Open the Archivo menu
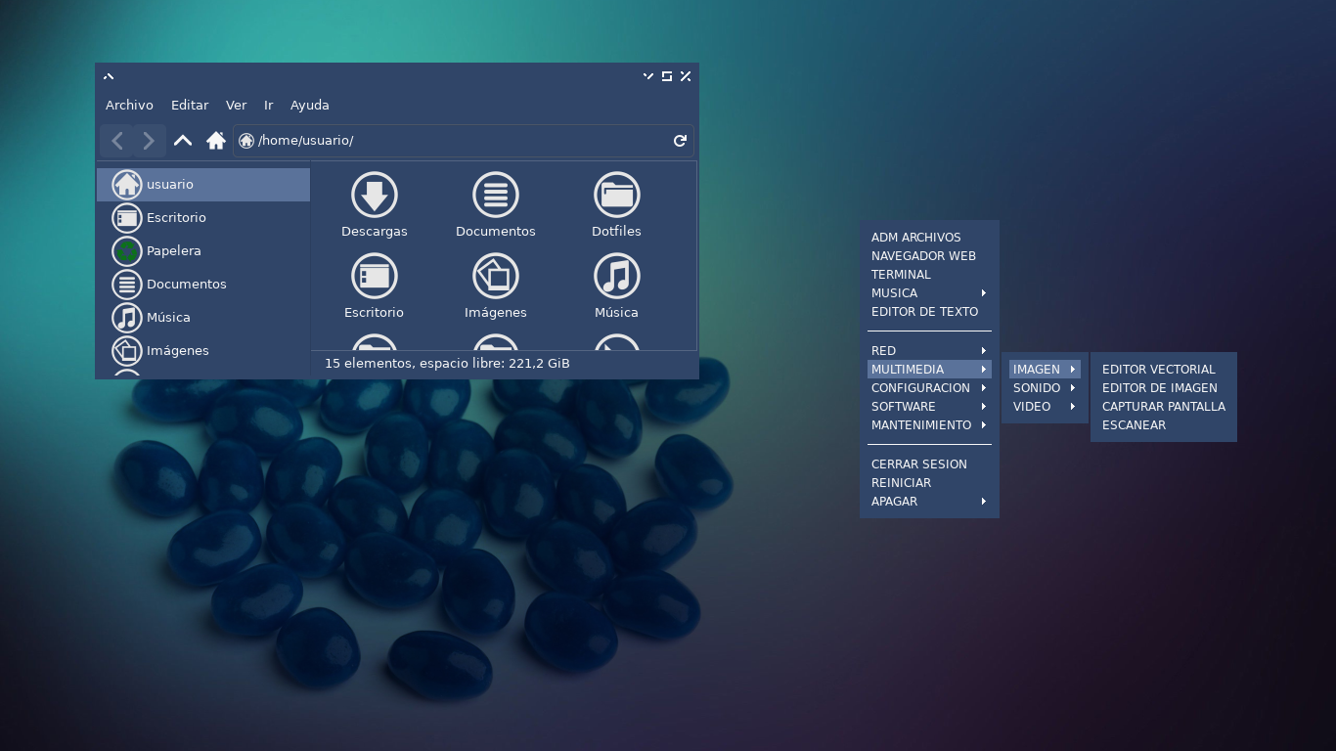 (129, 105)
